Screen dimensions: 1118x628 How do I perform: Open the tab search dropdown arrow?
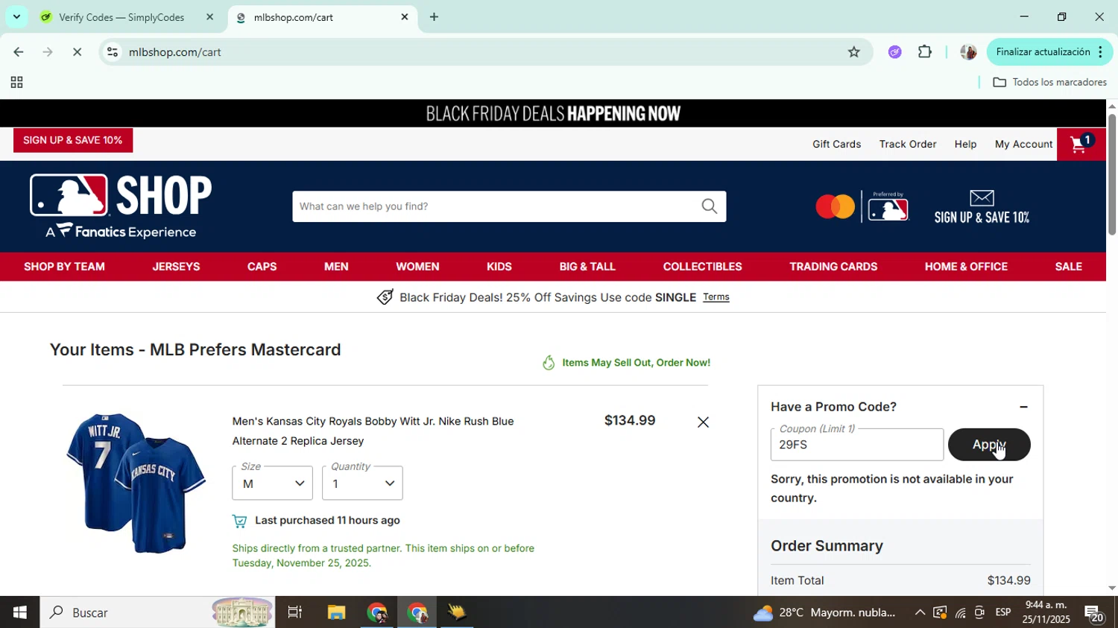16,16
